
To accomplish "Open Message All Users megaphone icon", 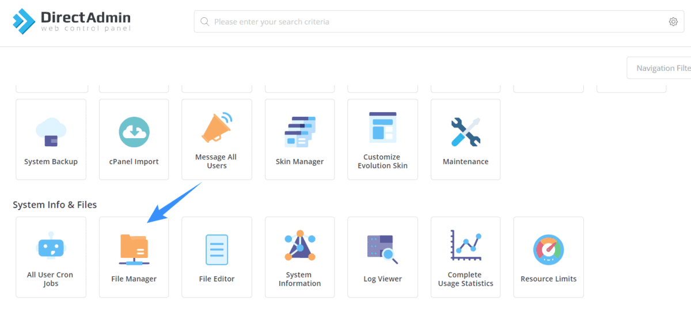I will [x=217, y=127].
